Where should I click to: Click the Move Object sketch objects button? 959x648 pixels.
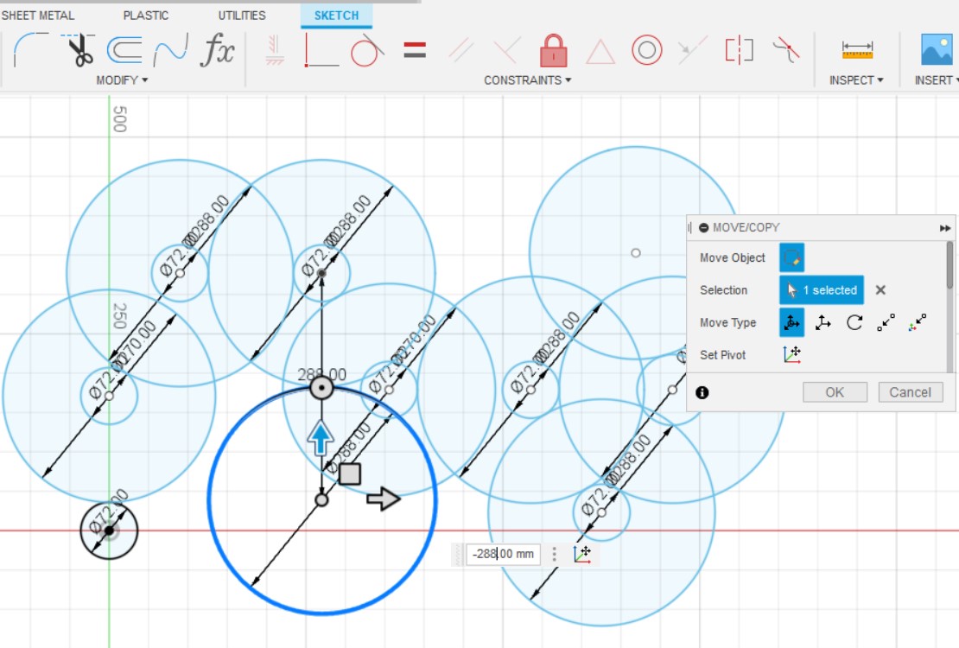coord(791,257)
